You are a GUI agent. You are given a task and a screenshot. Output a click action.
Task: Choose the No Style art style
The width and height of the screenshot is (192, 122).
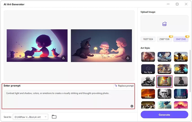coord(148,69)
